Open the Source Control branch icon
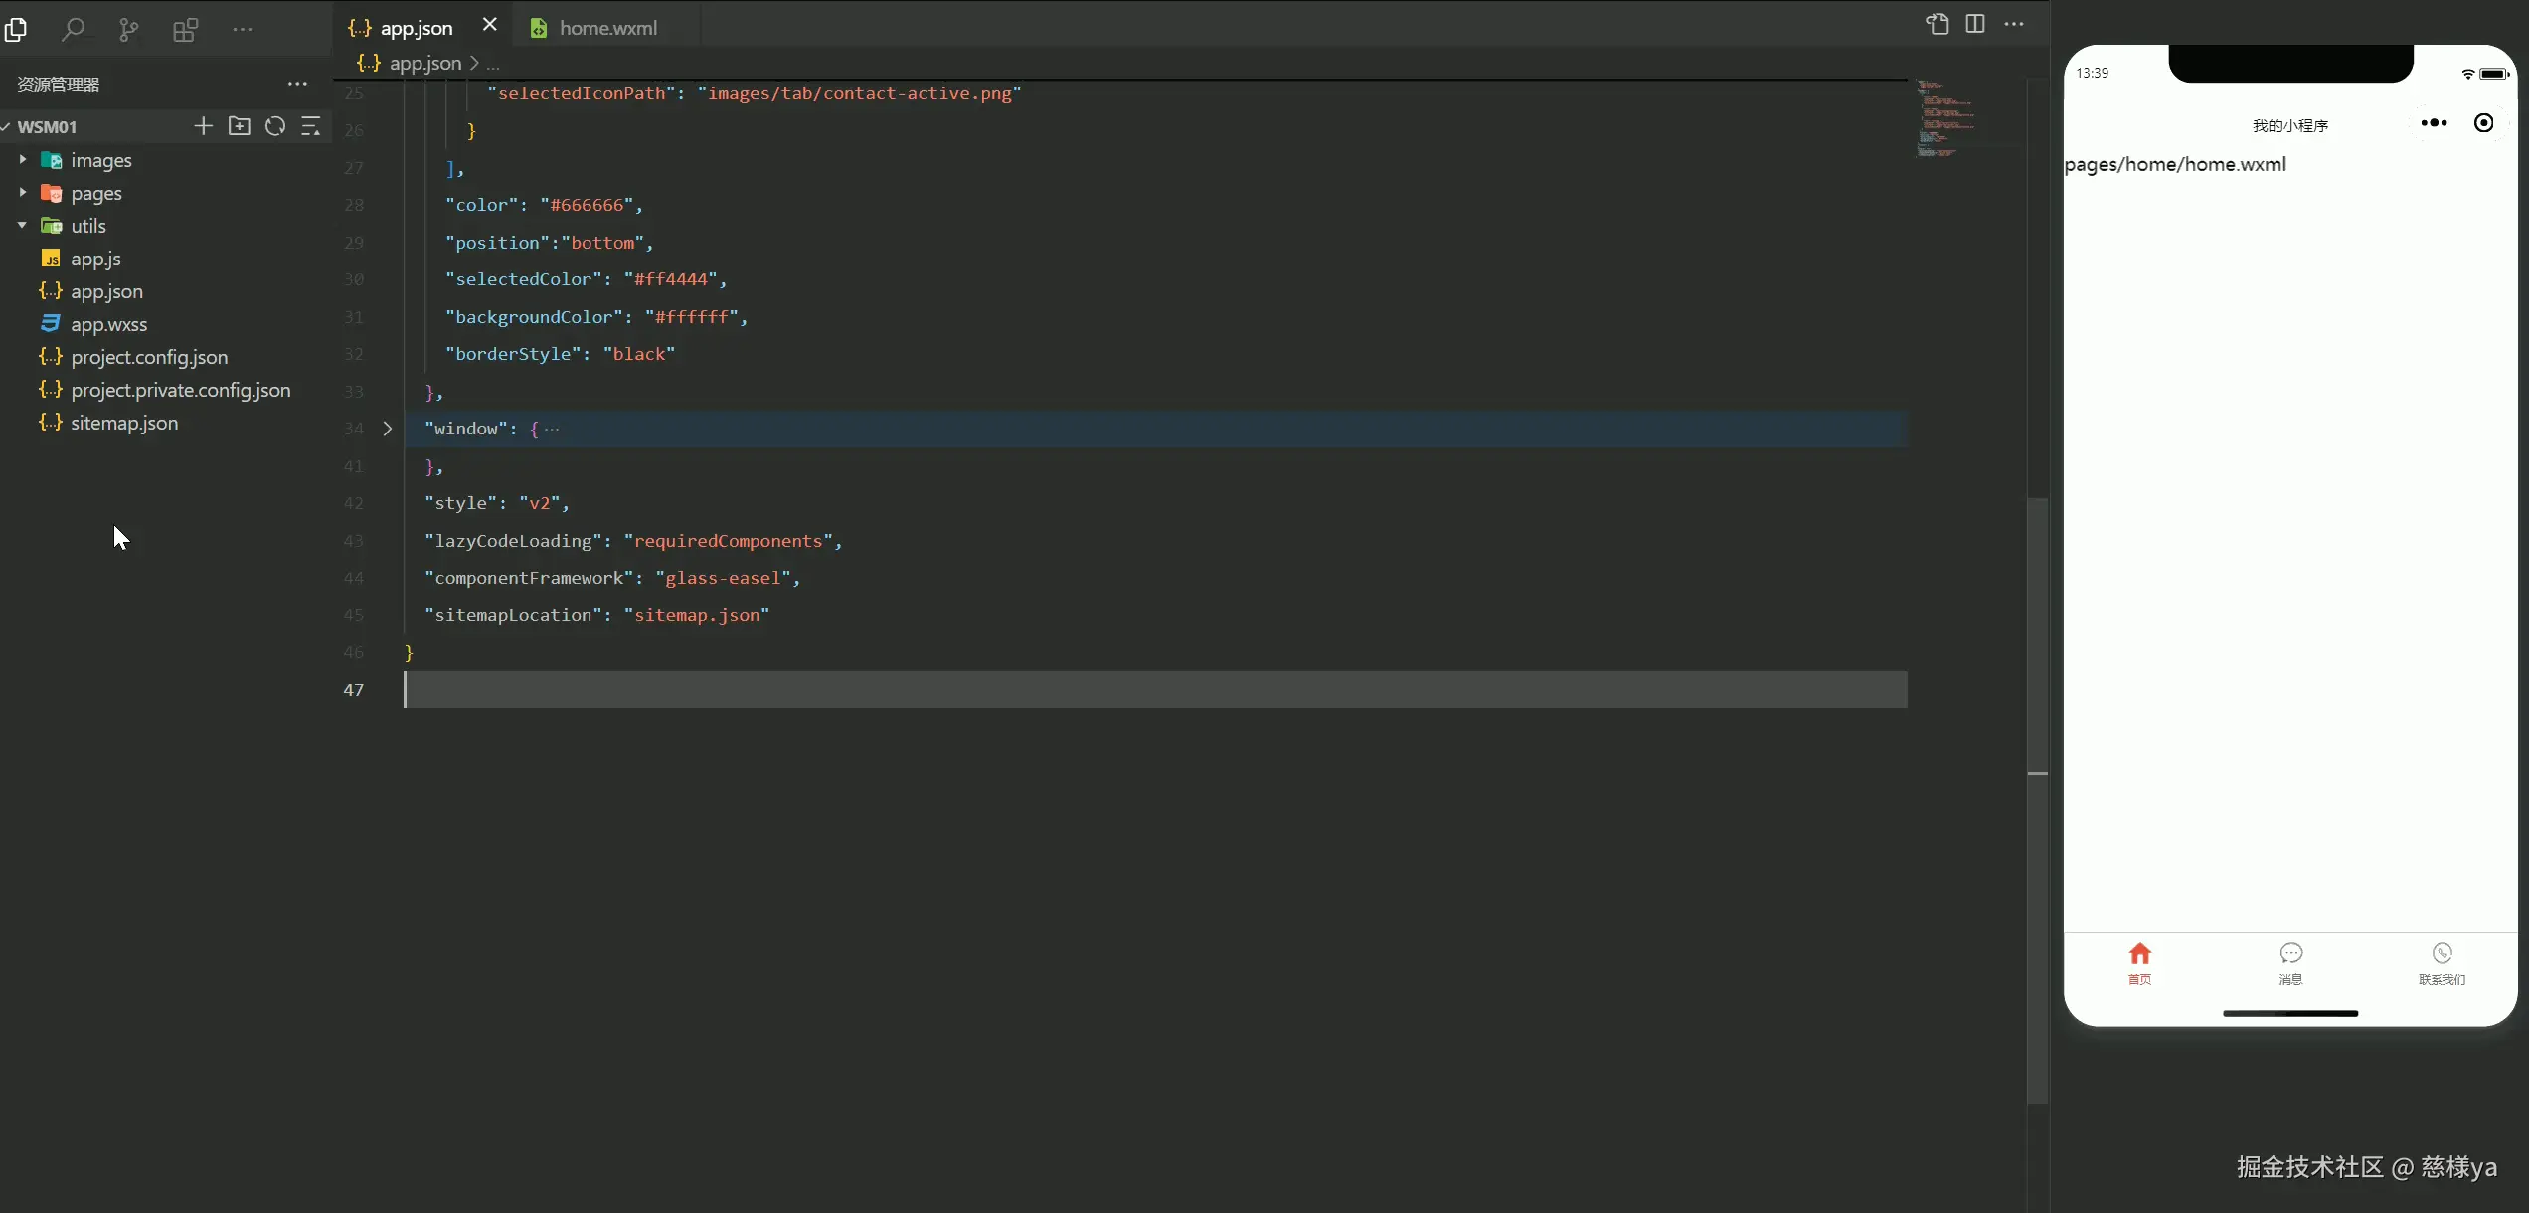 pos(129,30)
